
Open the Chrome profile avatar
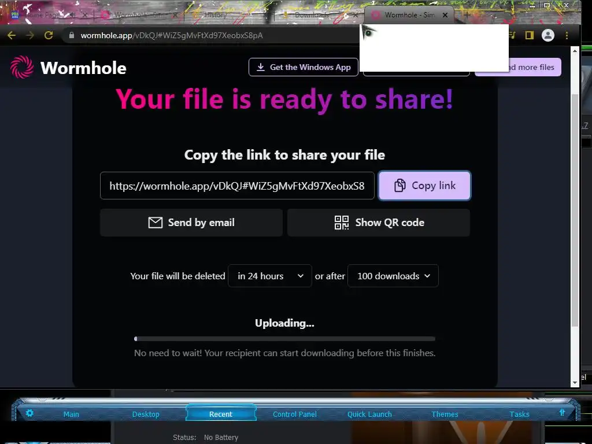pyautogui.click(x=548, y=35)
